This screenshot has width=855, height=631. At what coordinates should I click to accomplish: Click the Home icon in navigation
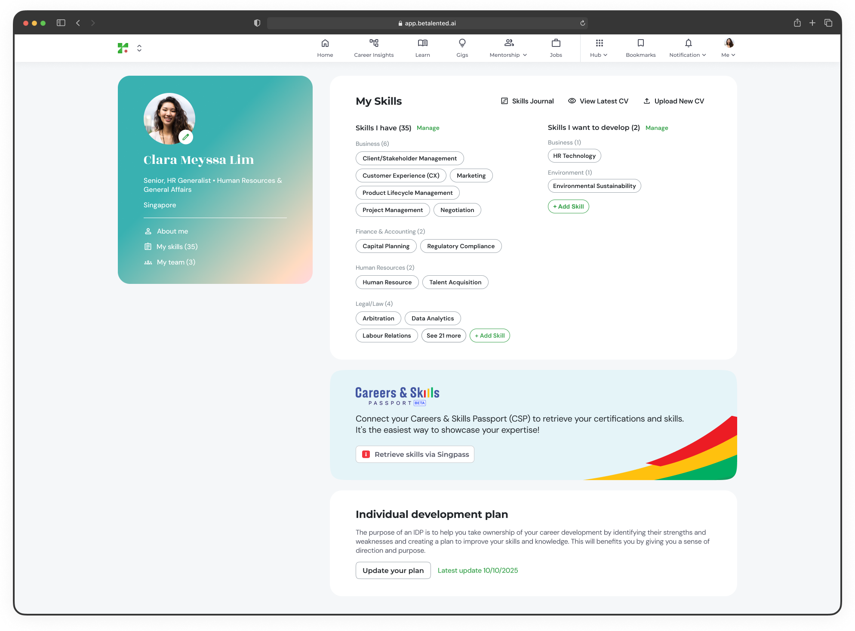tap(325, 43)
